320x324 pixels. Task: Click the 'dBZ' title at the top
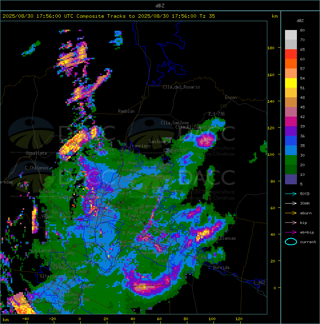tap(160, 5)
